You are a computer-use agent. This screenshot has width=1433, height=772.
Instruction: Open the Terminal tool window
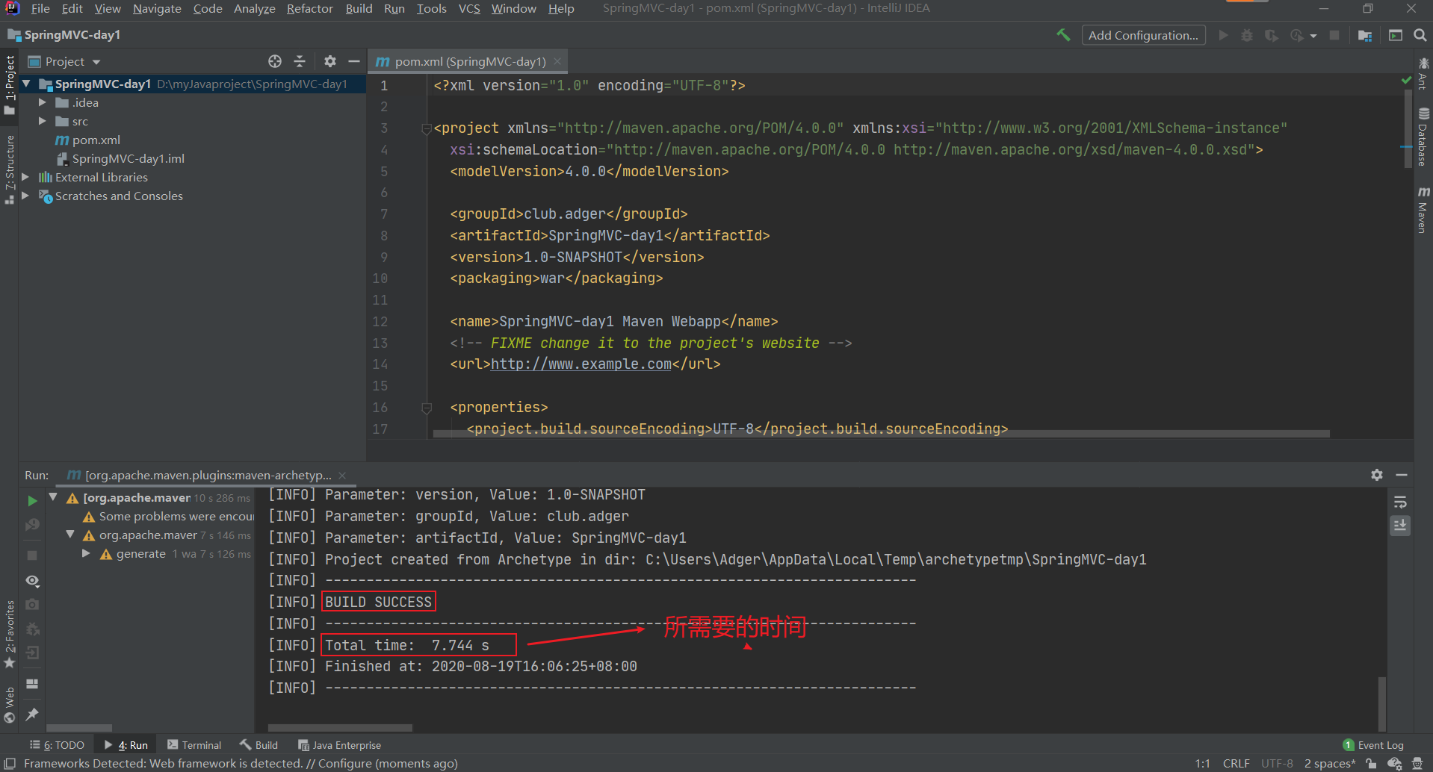pyautogui.click(x=194, y=745)
